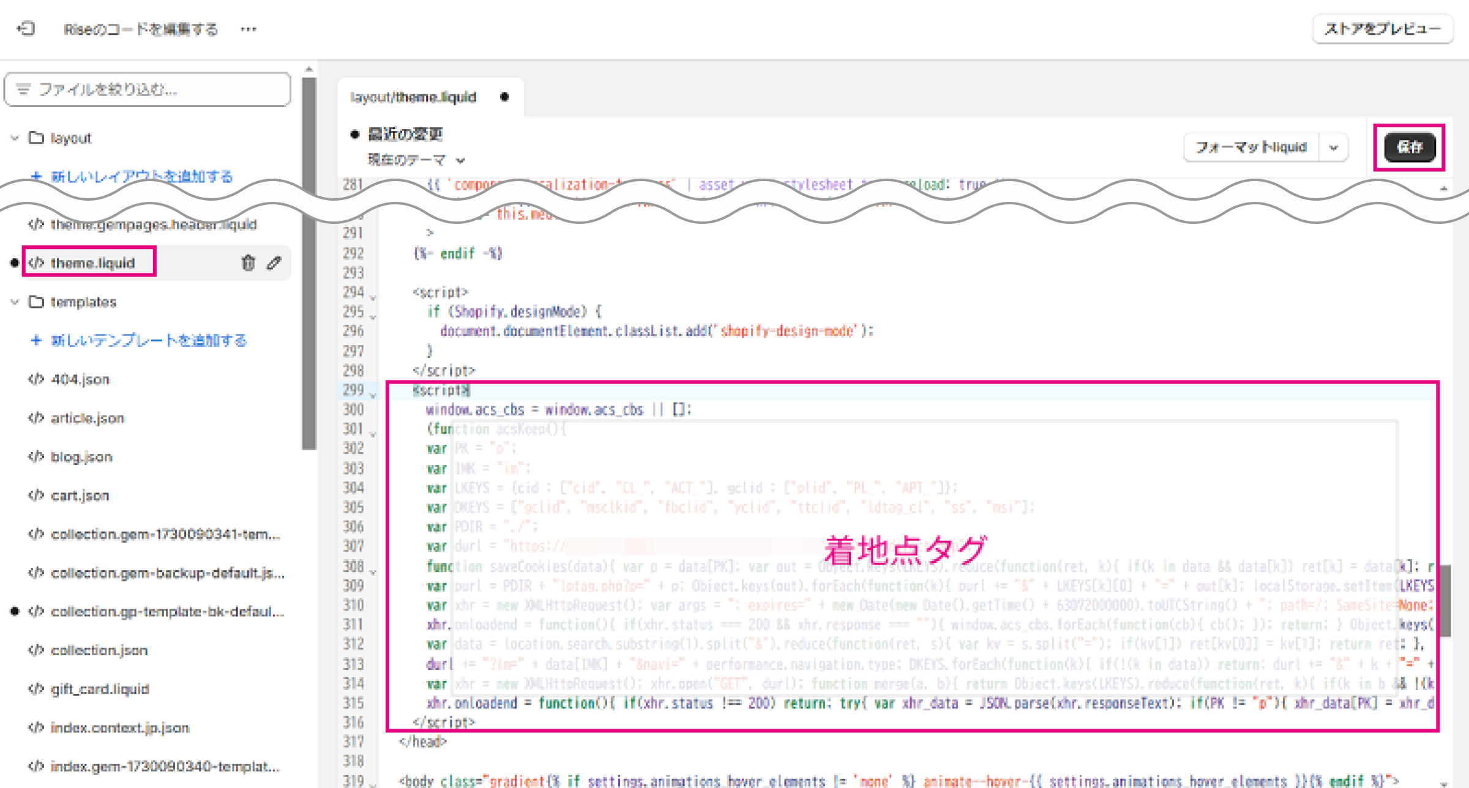Click the 保存 save button

(1410, 147)
